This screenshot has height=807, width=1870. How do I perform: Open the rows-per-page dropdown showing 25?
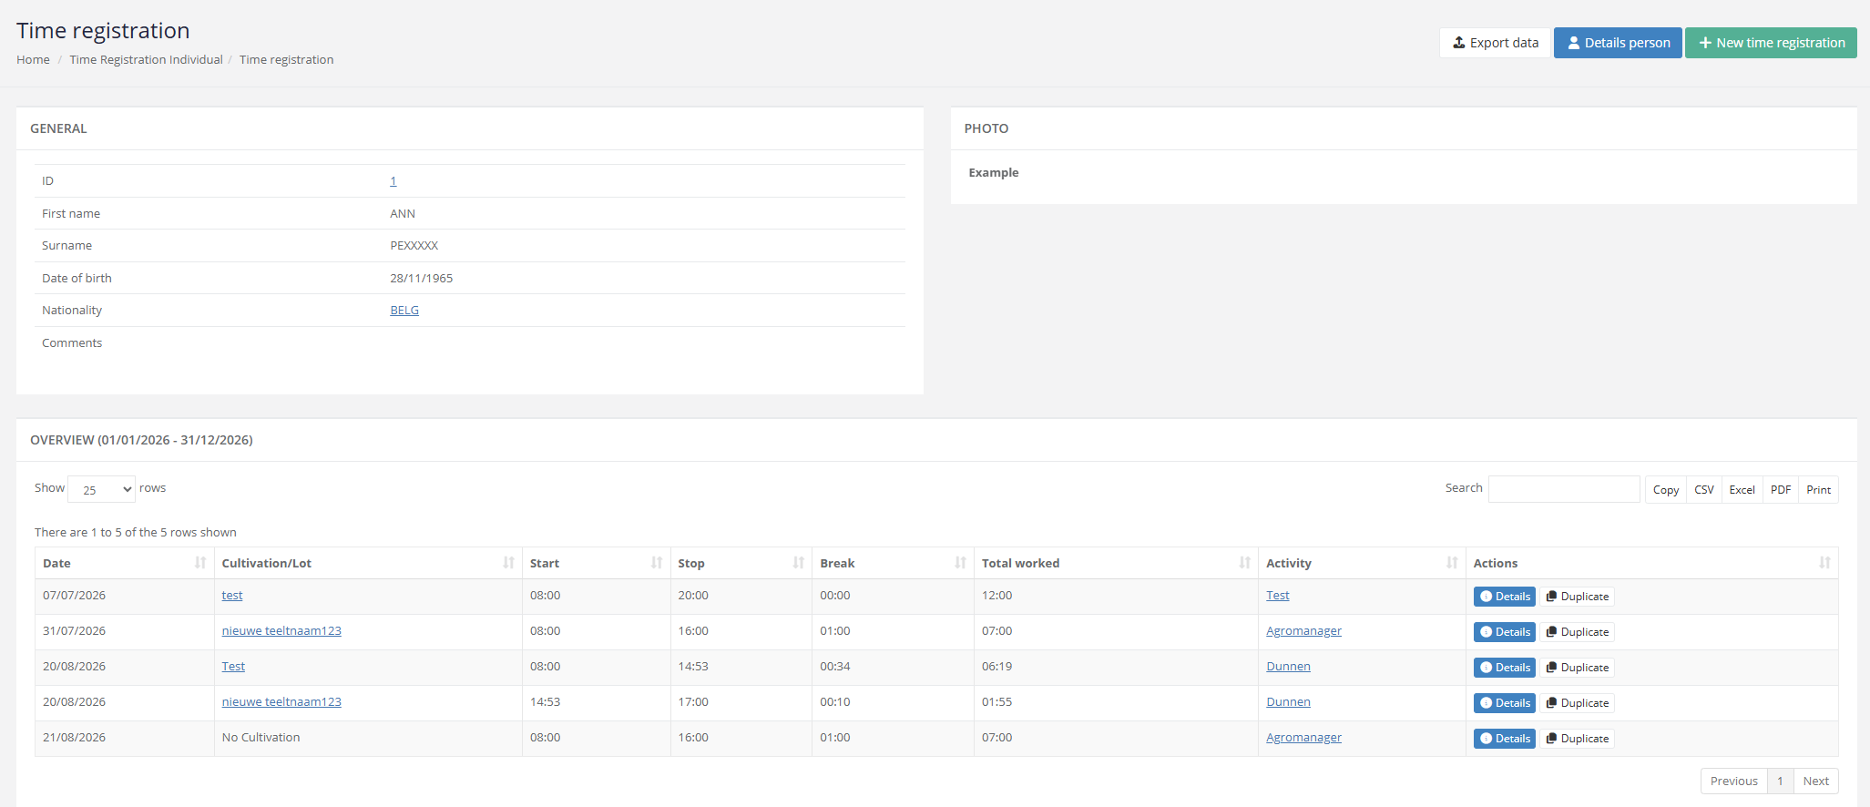[x=101, y=489]
